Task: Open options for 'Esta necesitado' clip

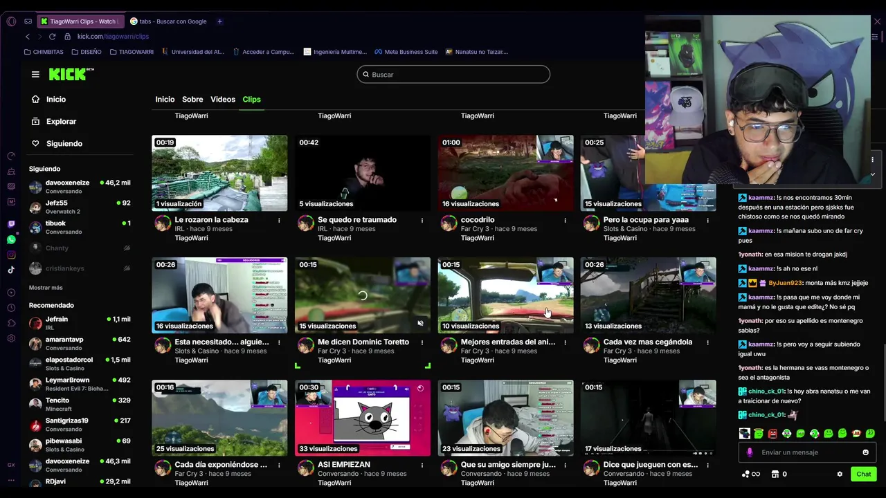Action: 279,342
